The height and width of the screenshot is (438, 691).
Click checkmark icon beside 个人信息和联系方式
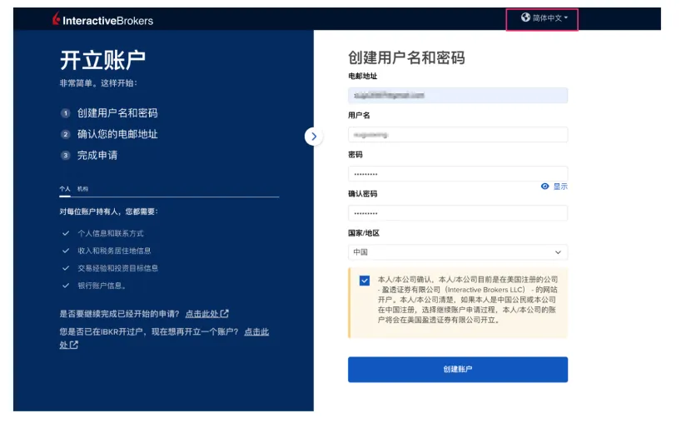coord(66,233)
